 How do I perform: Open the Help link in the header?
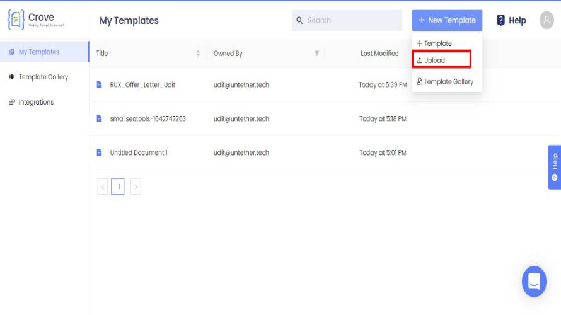click(x=512, y=20)
